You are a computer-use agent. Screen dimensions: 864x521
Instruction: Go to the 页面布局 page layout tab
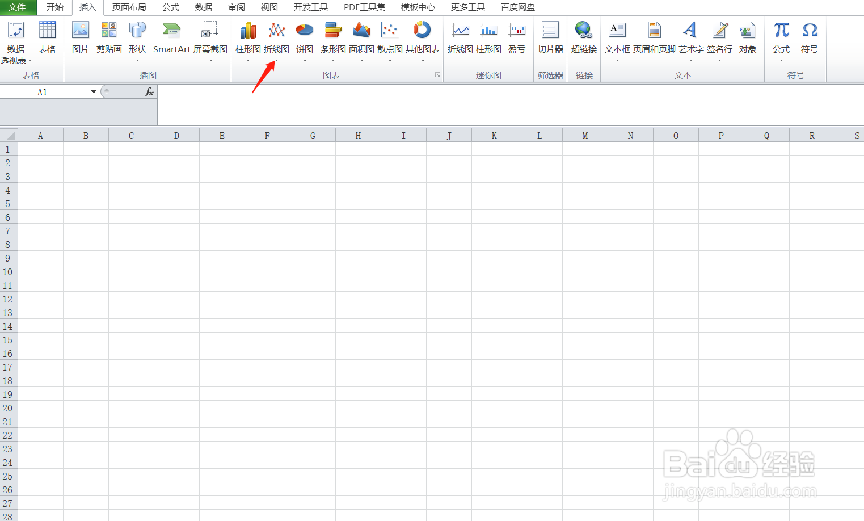pos(129,7)
